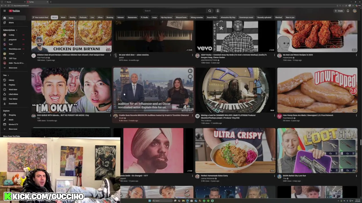Open the Create button

pos(339,11)
